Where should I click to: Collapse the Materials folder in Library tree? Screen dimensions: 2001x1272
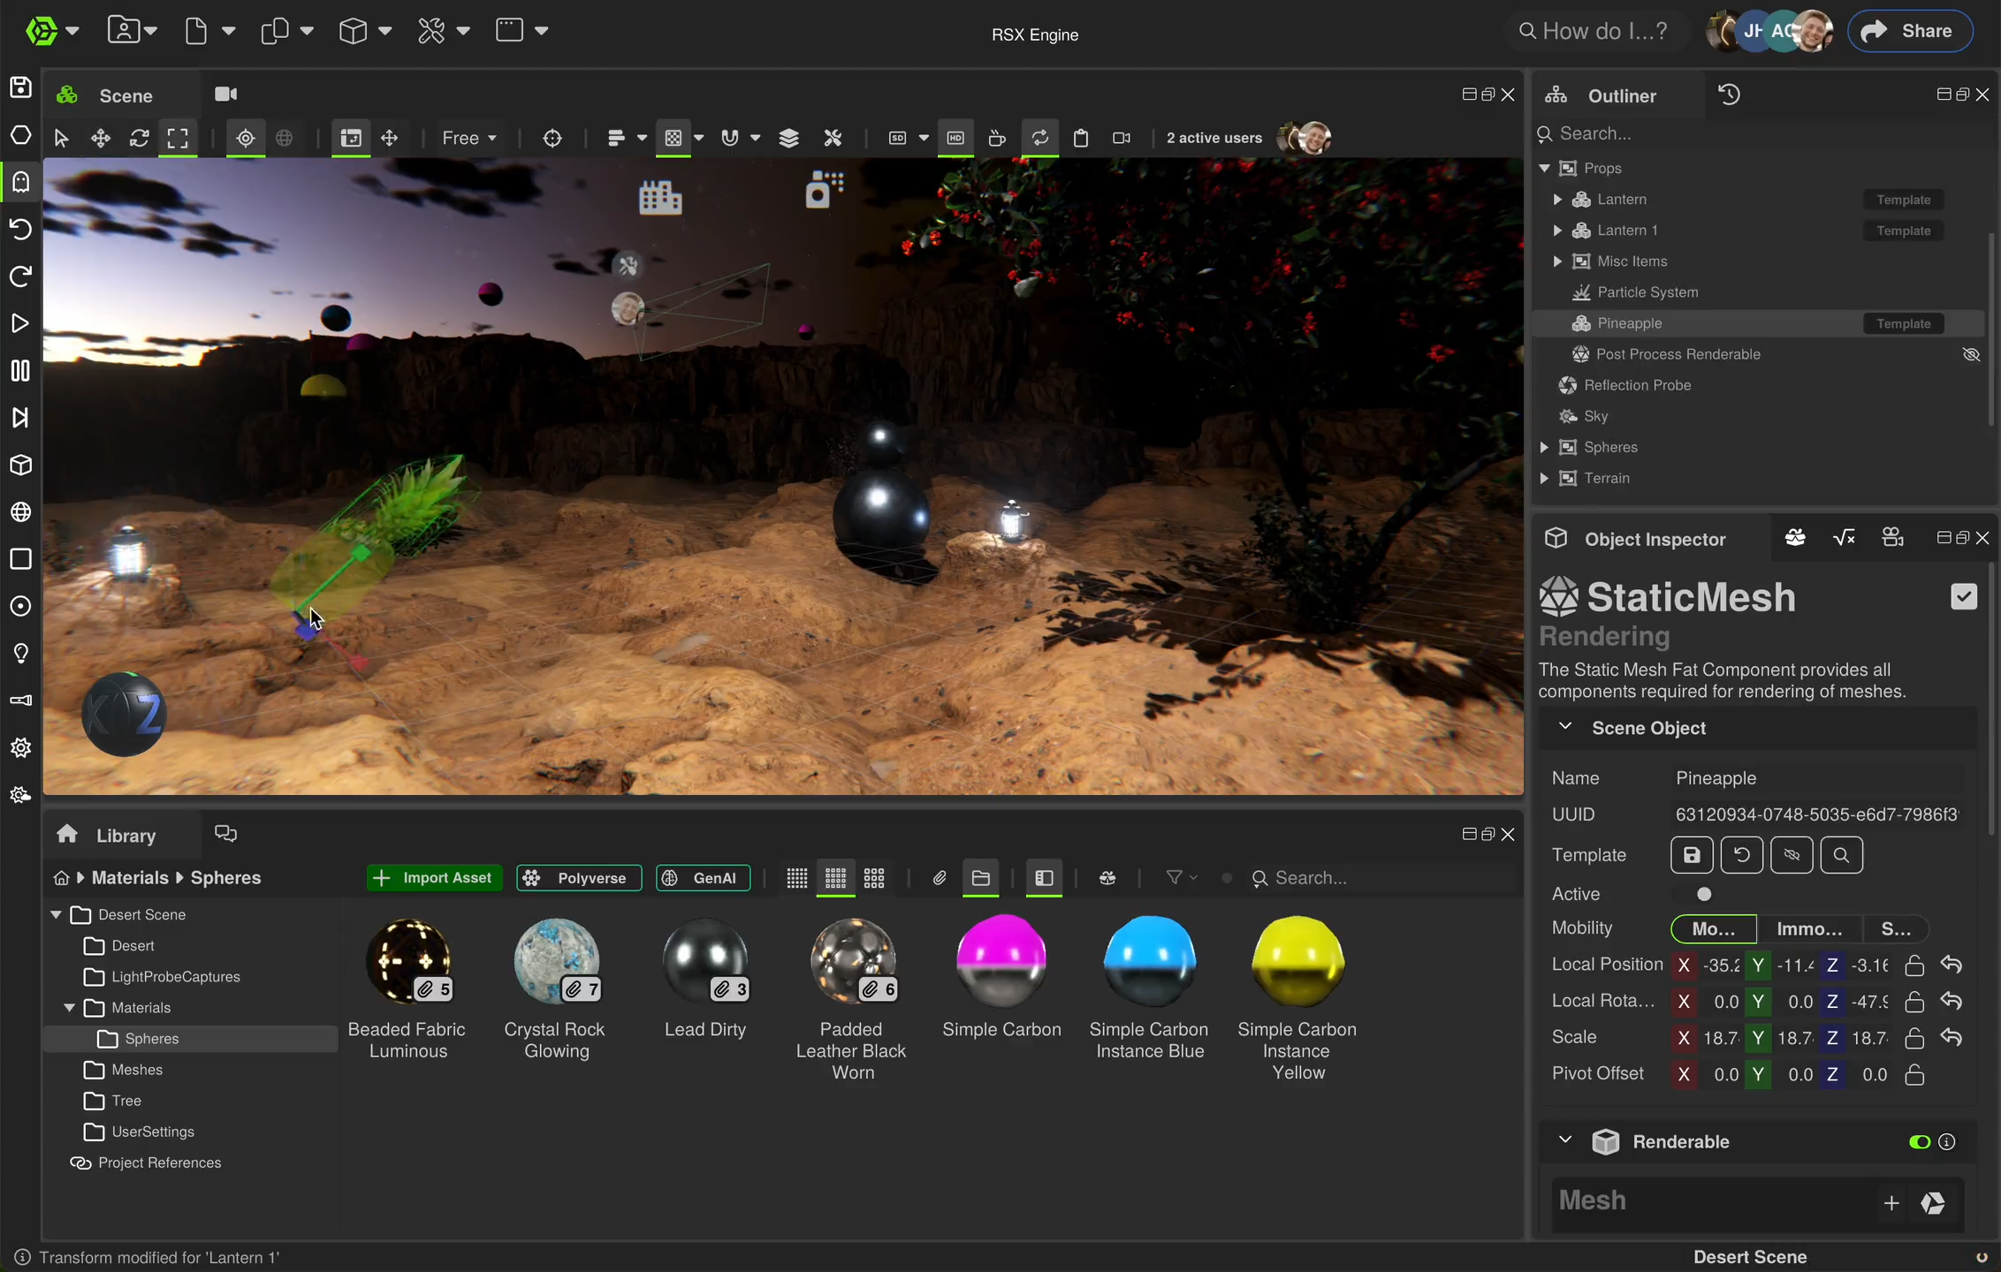[x=69, y=1008]
